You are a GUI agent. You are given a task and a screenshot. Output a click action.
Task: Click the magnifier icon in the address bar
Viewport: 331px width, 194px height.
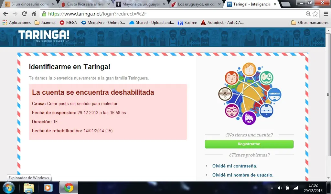click(x=308, y=14)
